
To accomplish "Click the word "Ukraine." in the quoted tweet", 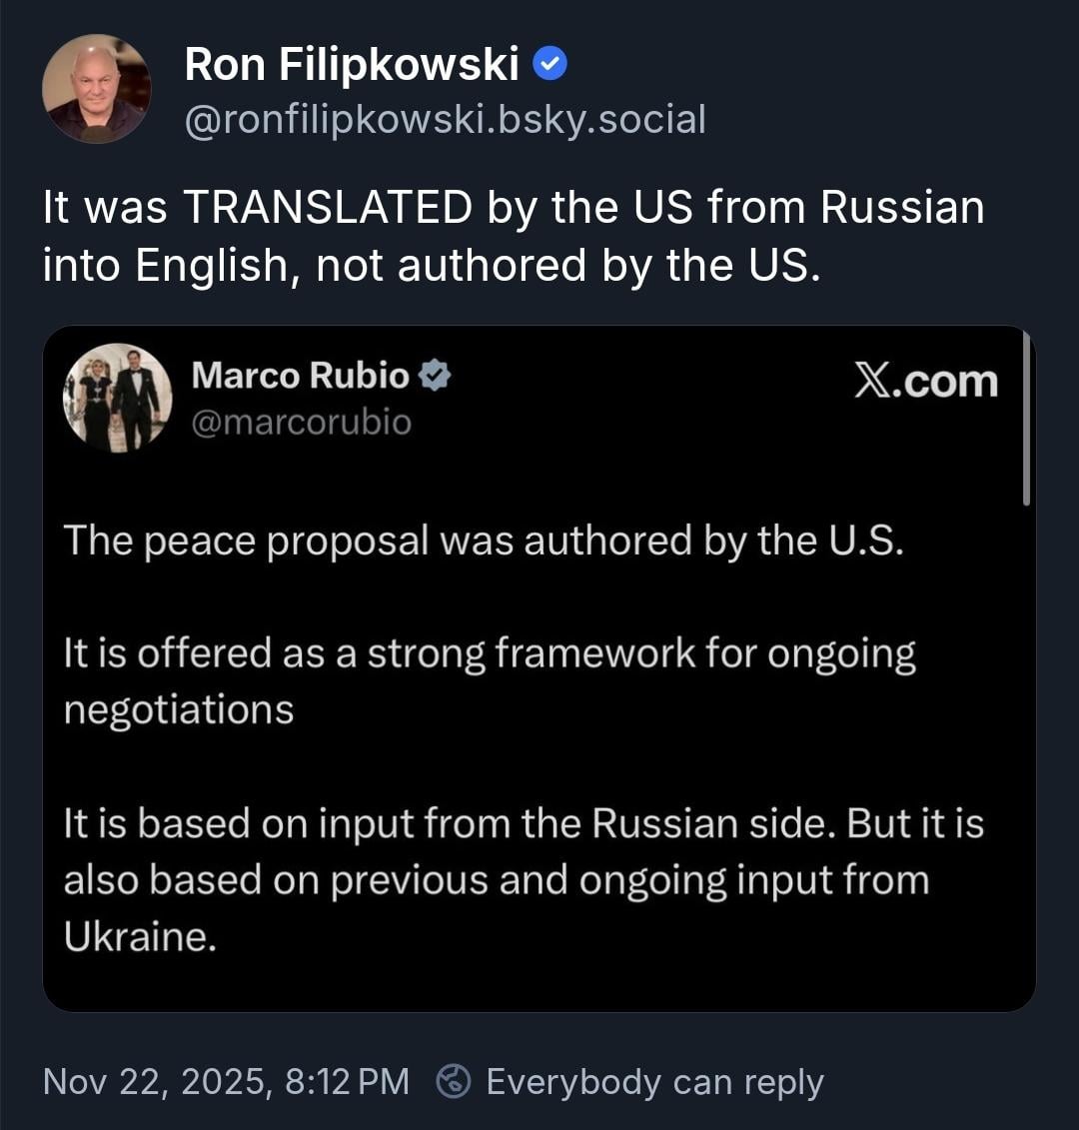I will click(140, 936).
